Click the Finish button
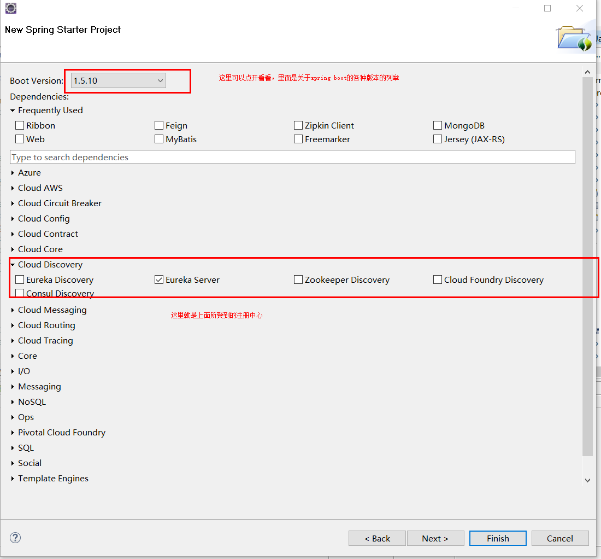The height and width of the screenshot is (559, 601). [498, 538]
